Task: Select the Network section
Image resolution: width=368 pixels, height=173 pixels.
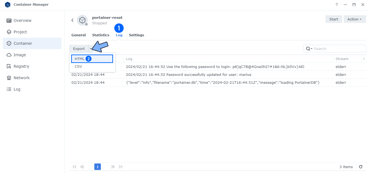Action: 22,77
